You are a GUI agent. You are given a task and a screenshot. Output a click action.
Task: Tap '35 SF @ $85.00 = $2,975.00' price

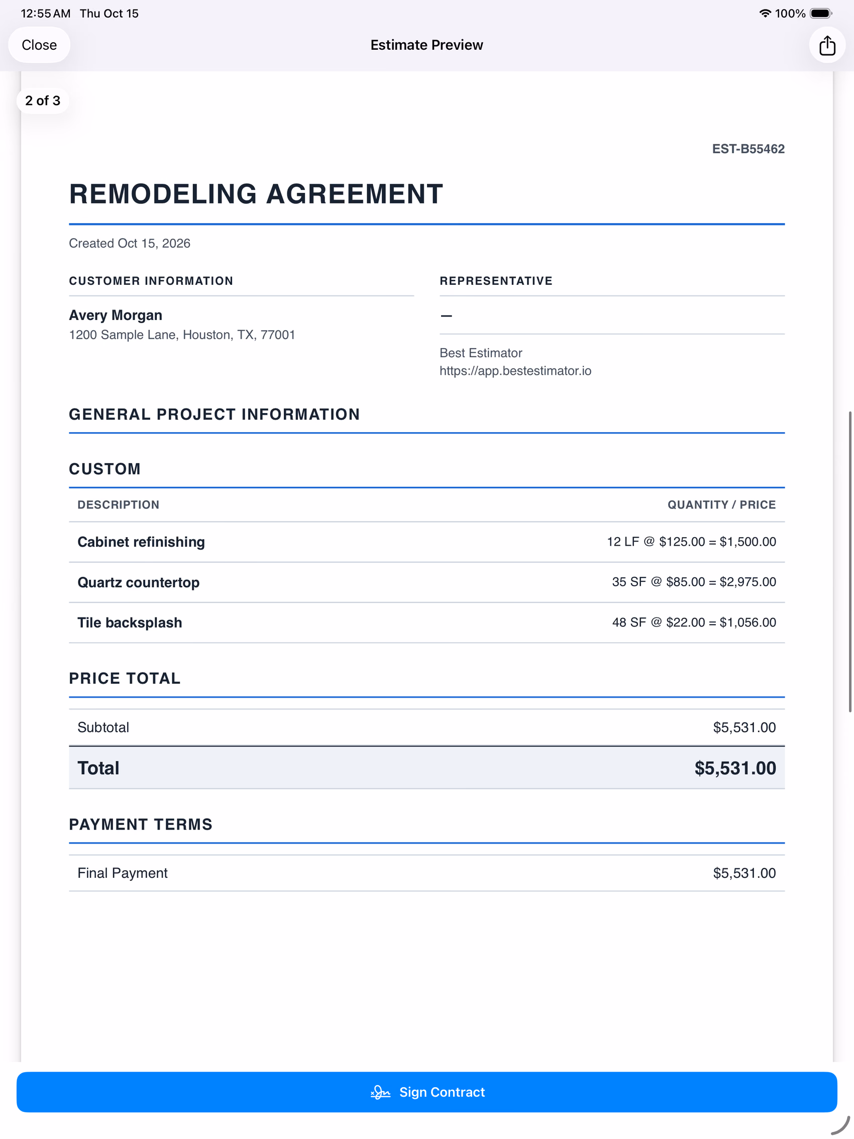694,582
